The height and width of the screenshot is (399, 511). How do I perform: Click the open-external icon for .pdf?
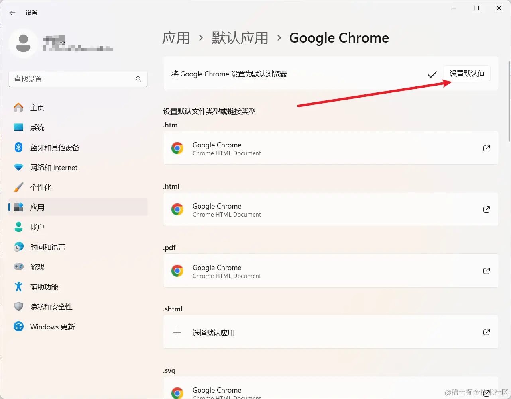coord(487,271)
